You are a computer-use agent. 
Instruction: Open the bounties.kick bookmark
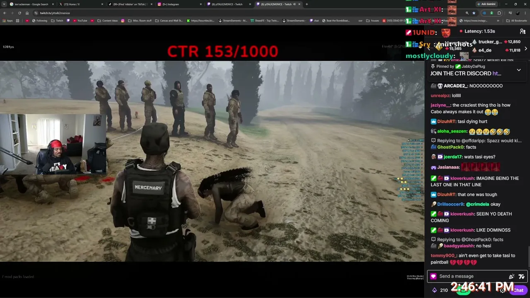point(201,21)
